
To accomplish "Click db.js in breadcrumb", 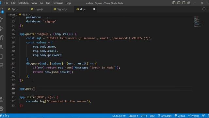I will pyautogui.click(x=25, y=14).
